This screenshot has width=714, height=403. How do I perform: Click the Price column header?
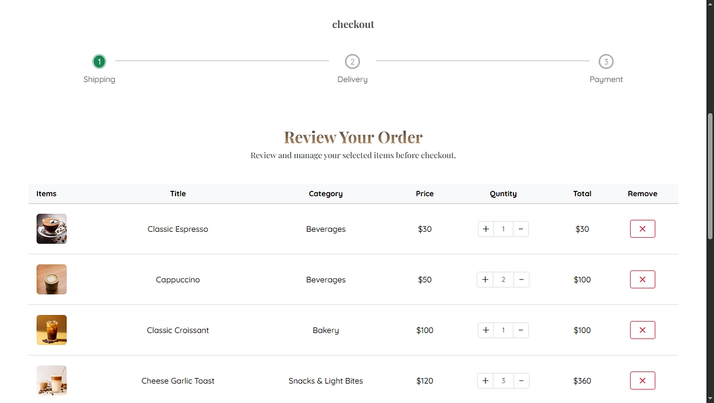click(424, 193)
